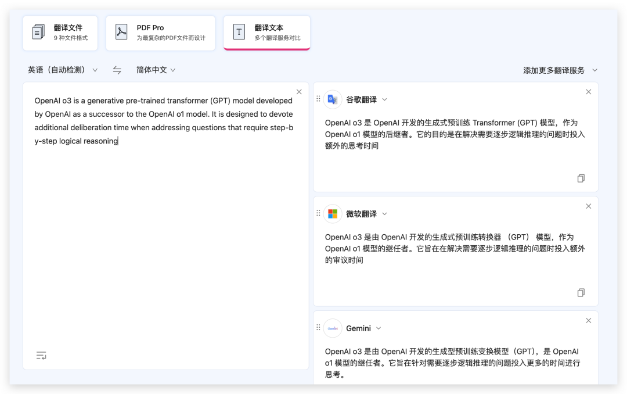
Task: Open the target language dropdown 简体中文
Action: (156, 70)
